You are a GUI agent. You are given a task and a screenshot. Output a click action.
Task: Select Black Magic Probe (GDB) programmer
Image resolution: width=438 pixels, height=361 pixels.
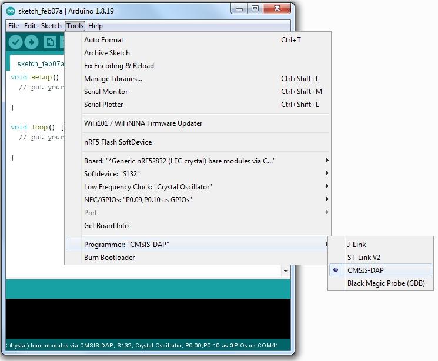[380, 283]
